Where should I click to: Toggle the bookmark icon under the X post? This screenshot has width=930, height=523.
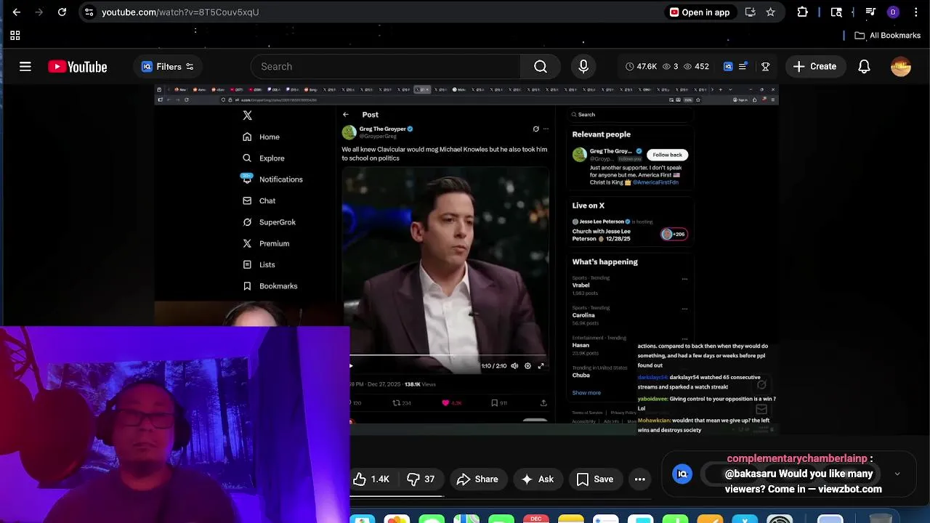[x=494, y=403]
